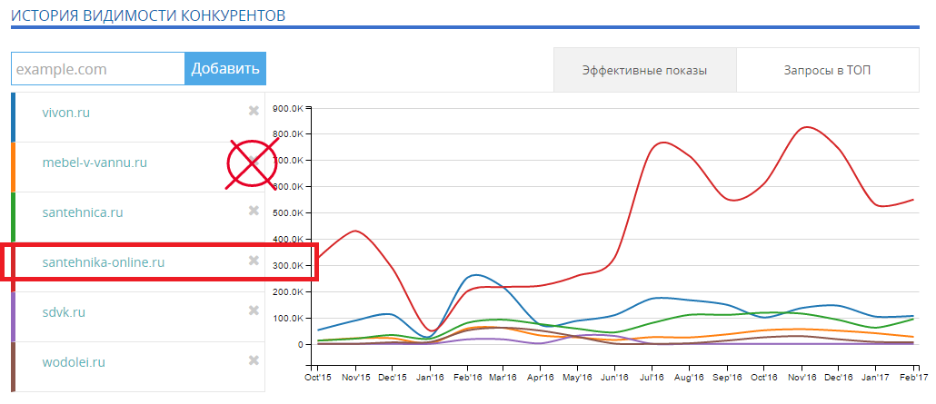This screenshot has width=936, height=404.
Task: Remove santehnika-online.ru with its X icon
Action: (254, 261)
